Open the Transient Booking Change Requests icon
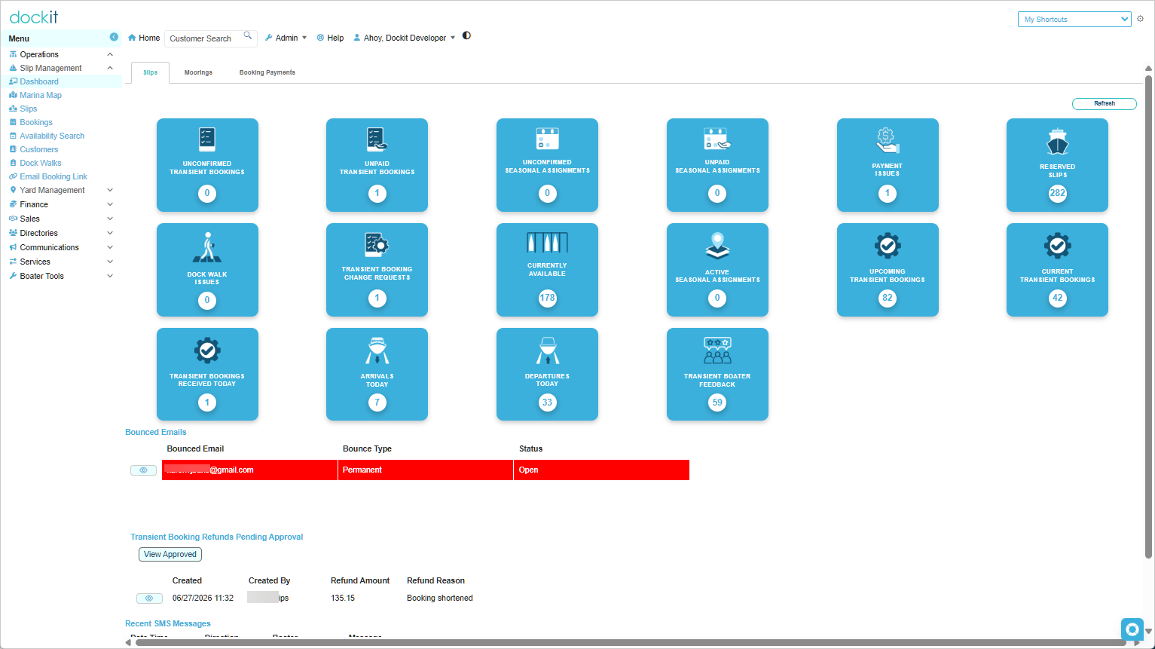 (x=377, y=245)
